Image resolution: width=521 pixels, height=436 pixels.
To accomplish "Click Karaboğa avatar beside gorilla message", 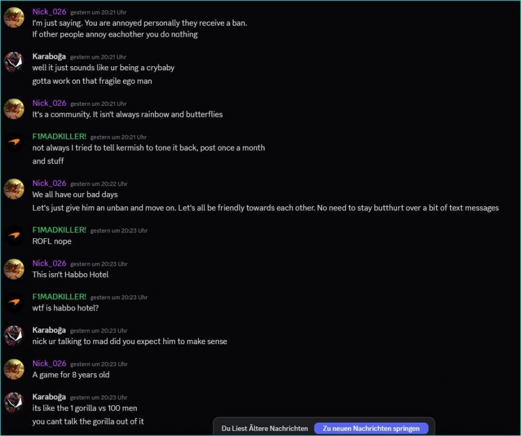I will (x=14, y=402).
